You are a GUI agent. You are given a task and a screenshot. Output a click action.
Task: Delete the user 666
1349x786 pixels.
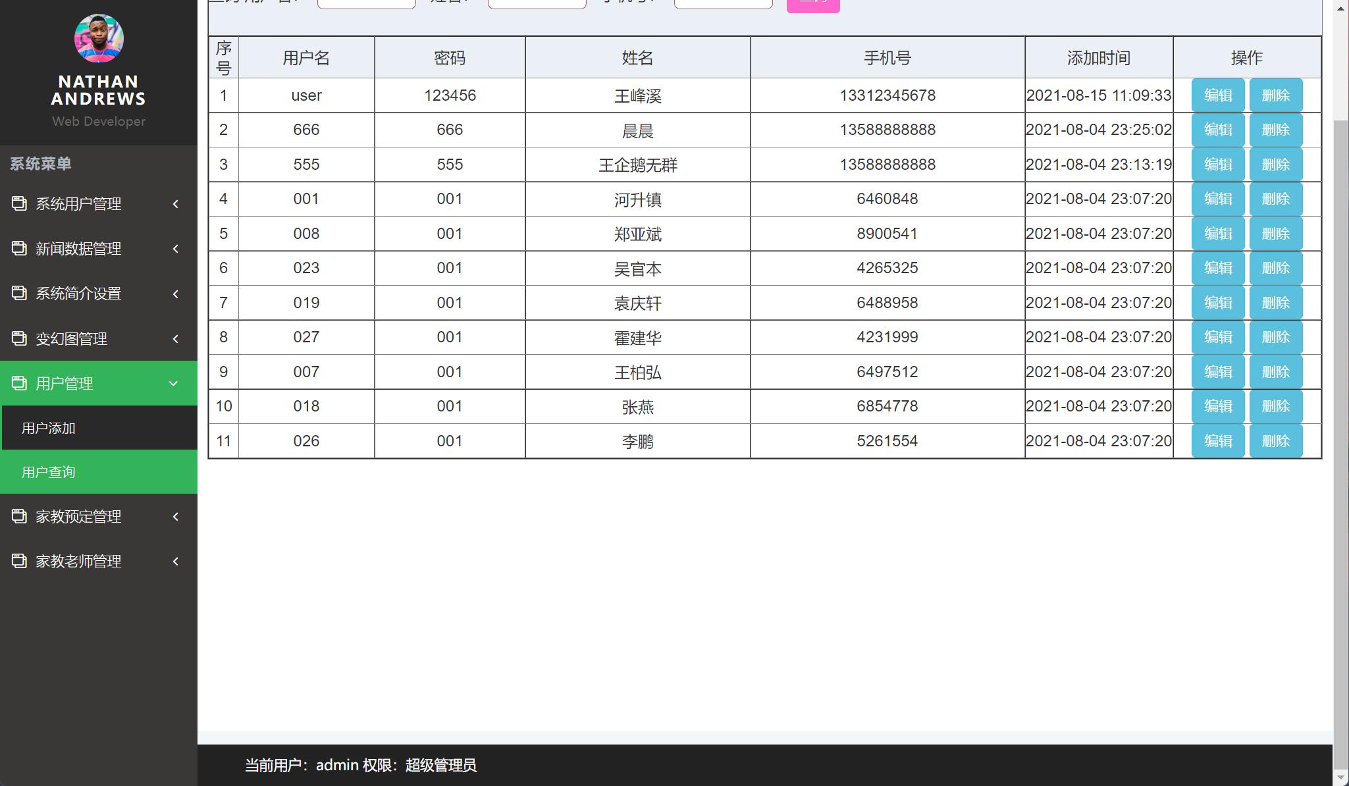click(1276, 130)
